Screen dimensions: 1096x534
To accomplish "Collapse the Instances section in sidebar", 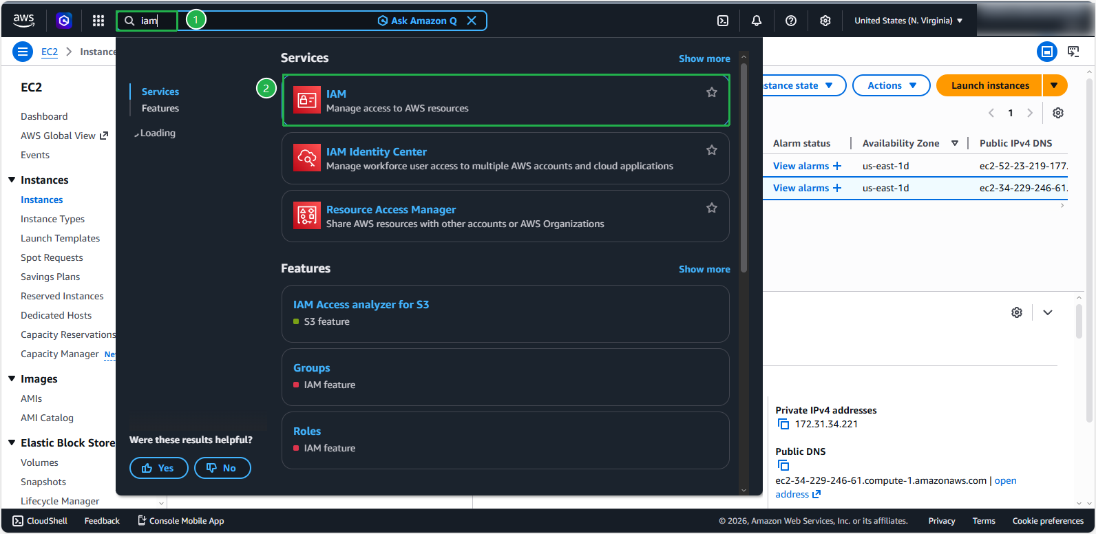I will click(12, 180).
